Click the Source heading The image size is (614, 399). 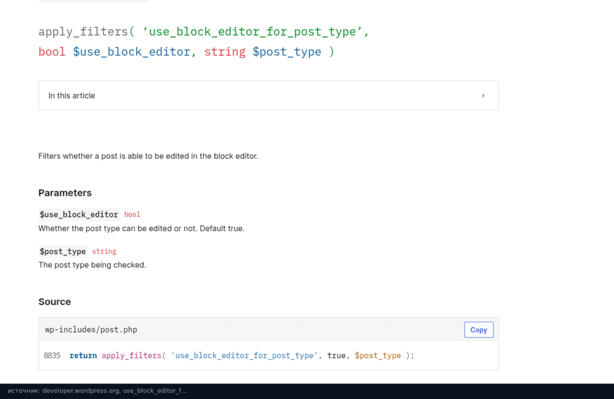click(55, 301)
